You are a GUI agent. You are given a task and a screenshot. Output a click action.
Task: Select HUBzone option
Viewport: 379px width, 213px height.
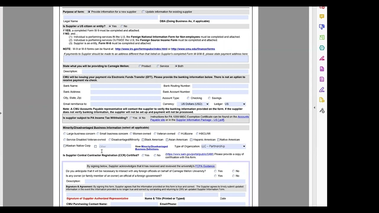(179, 134)
